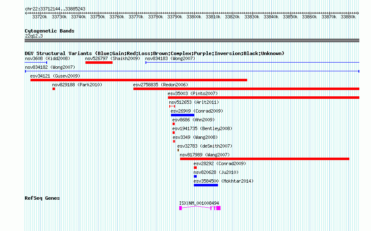Image resolution: width=371 pixels, height=231 pixels.
Task: Open esv28292 (Conrad2009) variant label
Action: tap(220, 163)
